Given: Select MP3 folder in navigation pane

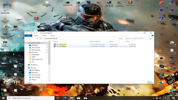Looking at the screenshot, I should coord(33,57).
